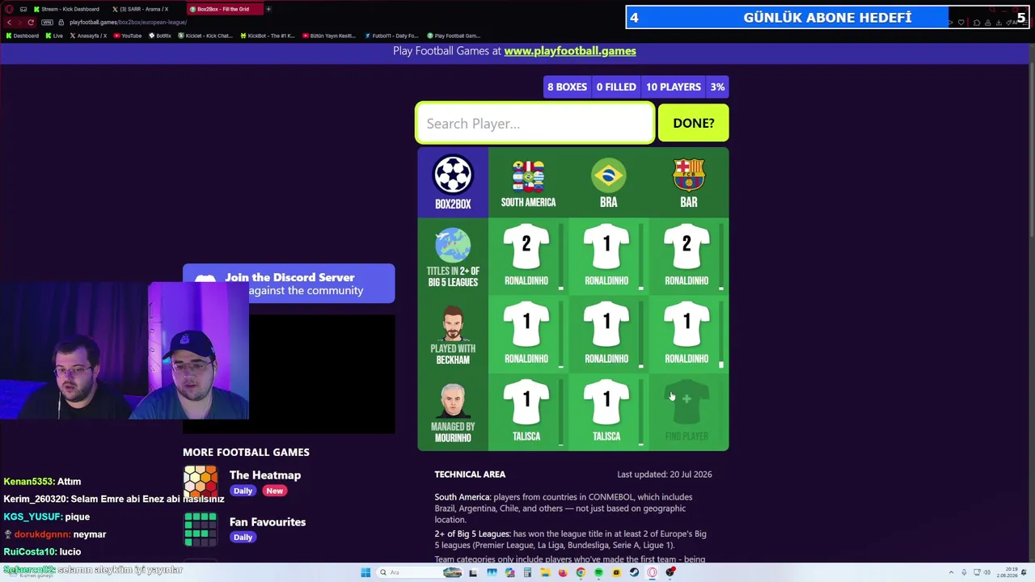Click the browser reload button
Screen dimensions: 1035x582
pos(31,22)
